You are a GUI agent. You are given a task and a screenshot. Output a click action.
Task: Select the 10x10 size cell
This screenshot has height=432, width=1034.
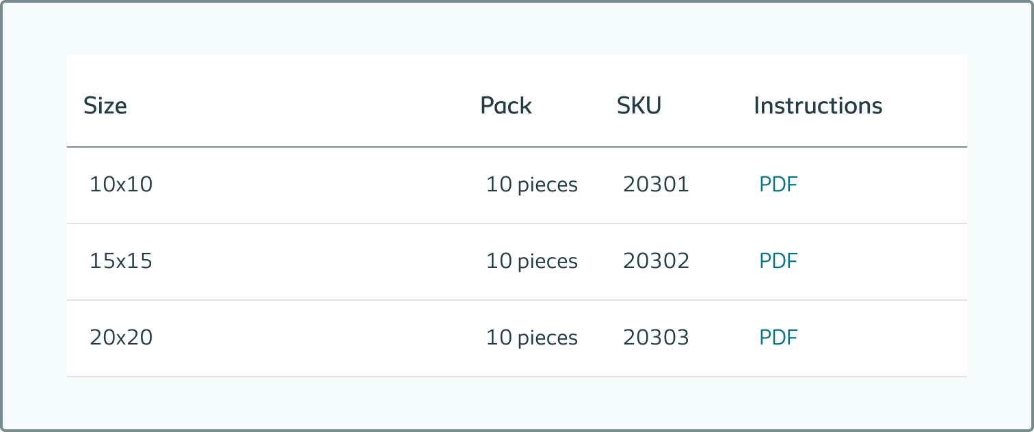click(121, 185)
